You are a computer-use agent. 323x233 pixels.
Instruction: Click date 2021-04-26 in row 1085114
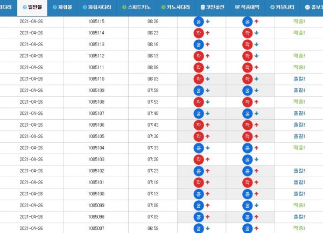[31, 33]
